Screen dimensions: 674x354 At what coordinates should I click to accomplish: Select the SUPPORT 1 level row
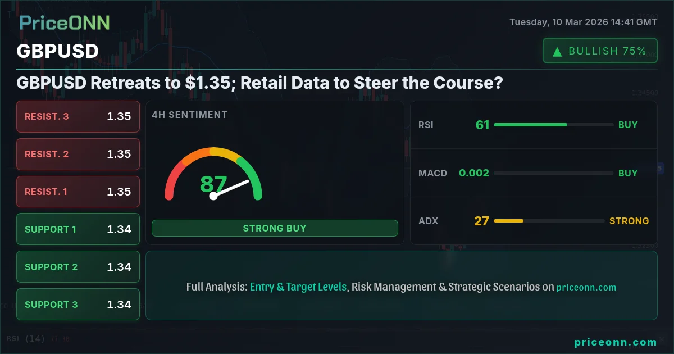pyautogui.click(x=78, y=229)
